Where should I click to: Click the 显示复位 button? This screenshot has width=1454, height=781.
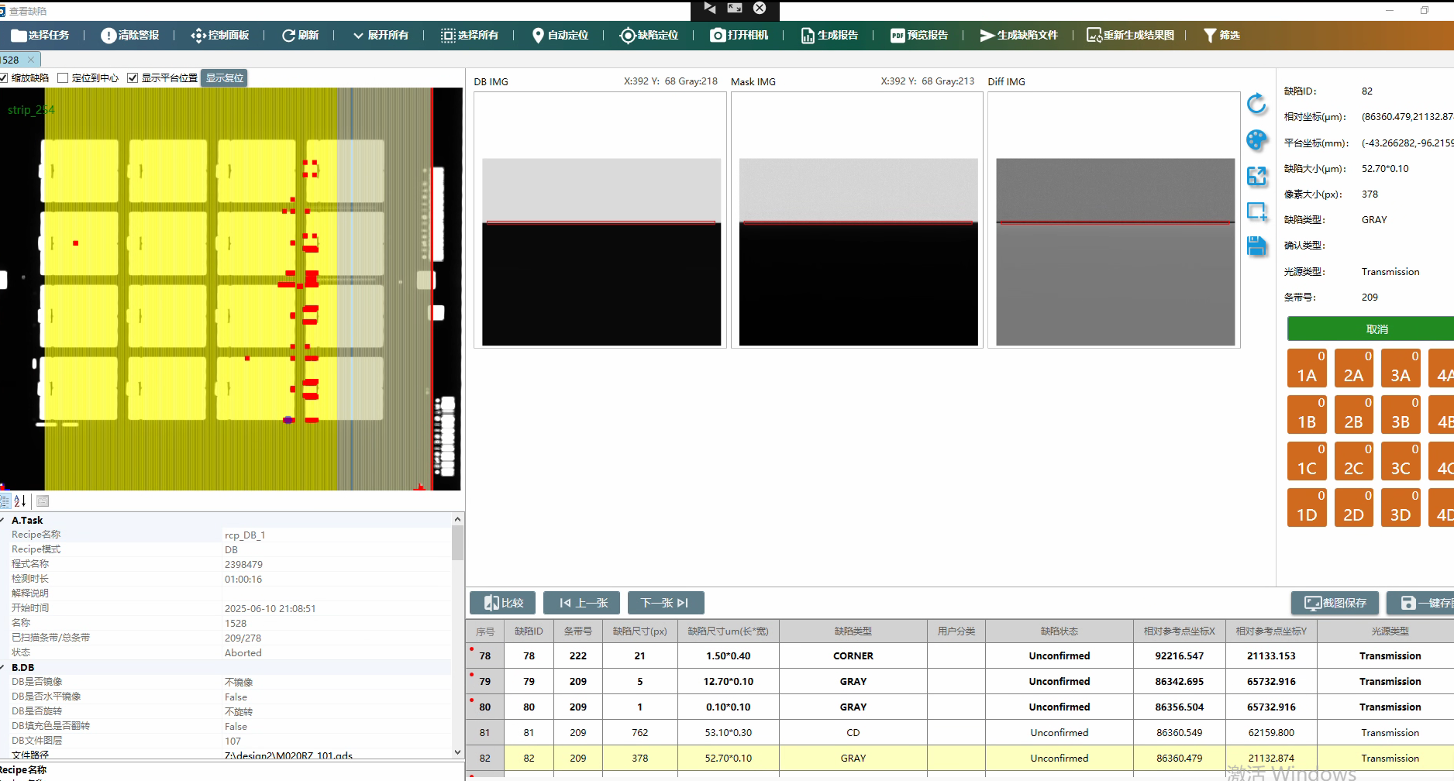(x=224, y=77)
